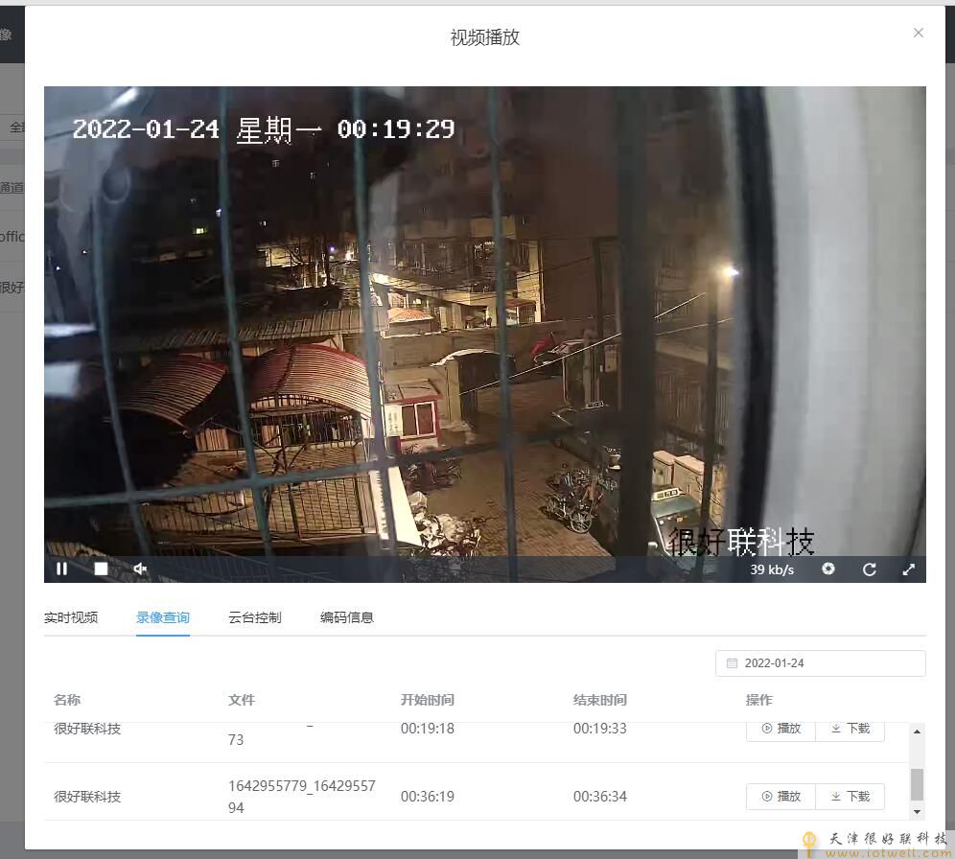955x859 pixels.
Task: Click the calendar icon in date field
Action: (733, 663)
